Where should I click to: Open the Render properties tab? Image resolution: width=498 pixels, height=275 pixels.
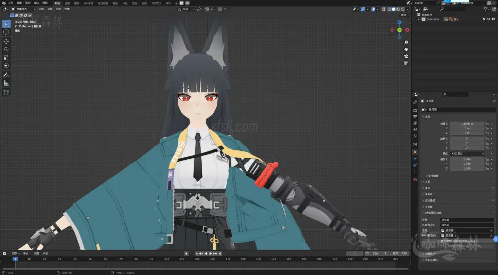pos(415,110)
